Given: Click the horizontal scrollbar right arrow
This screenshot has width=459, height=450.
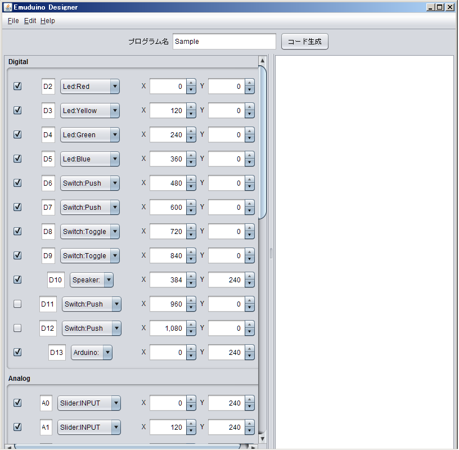Looking at the screenshot, I should 253,447.
